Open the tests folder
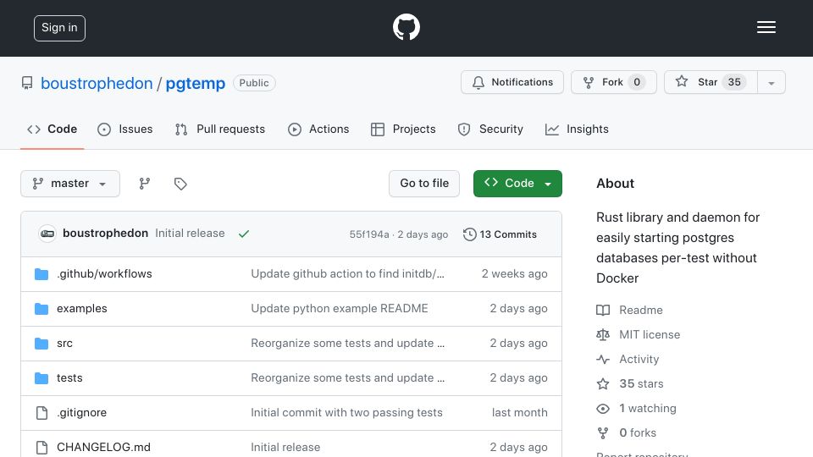 click(69, 377)
